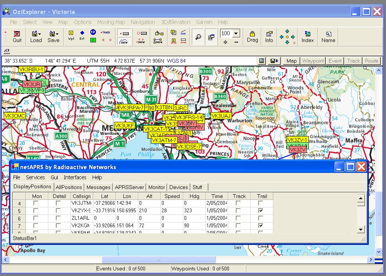386x276 pixels.
Task: Open the Name search tool
Action: coord(328,36)
